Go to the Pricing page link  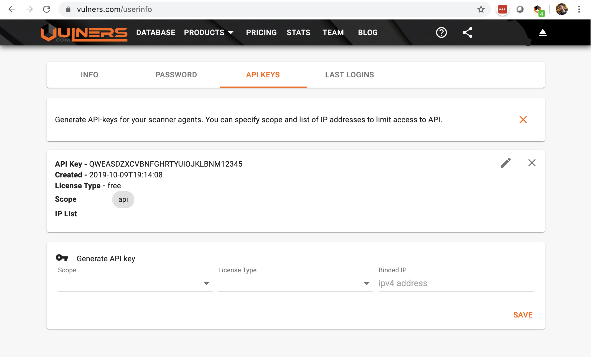[x=261, y=32]
